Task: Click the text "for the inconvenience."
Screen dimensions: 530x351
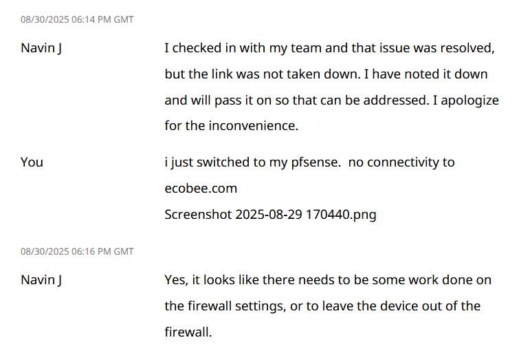Action: [231, 125]
